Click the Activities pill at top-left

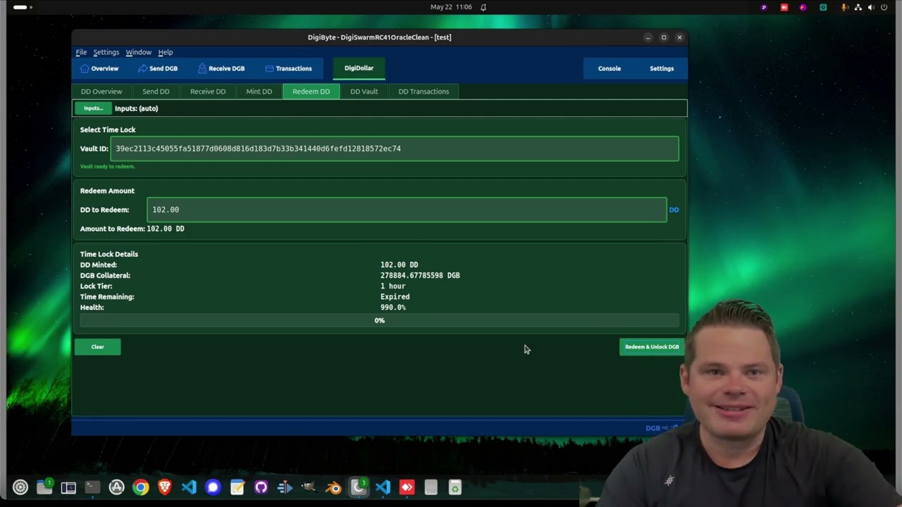20,7
